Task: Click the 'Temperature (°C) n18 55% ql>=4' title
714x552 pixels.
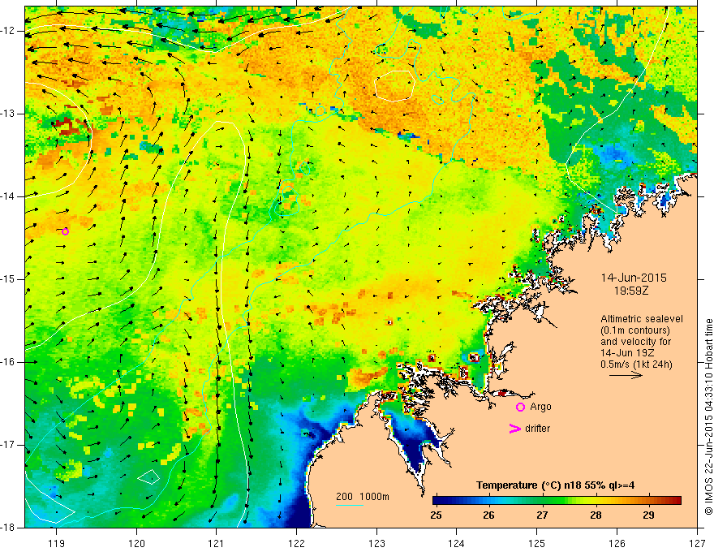Action: coord(555,485)
